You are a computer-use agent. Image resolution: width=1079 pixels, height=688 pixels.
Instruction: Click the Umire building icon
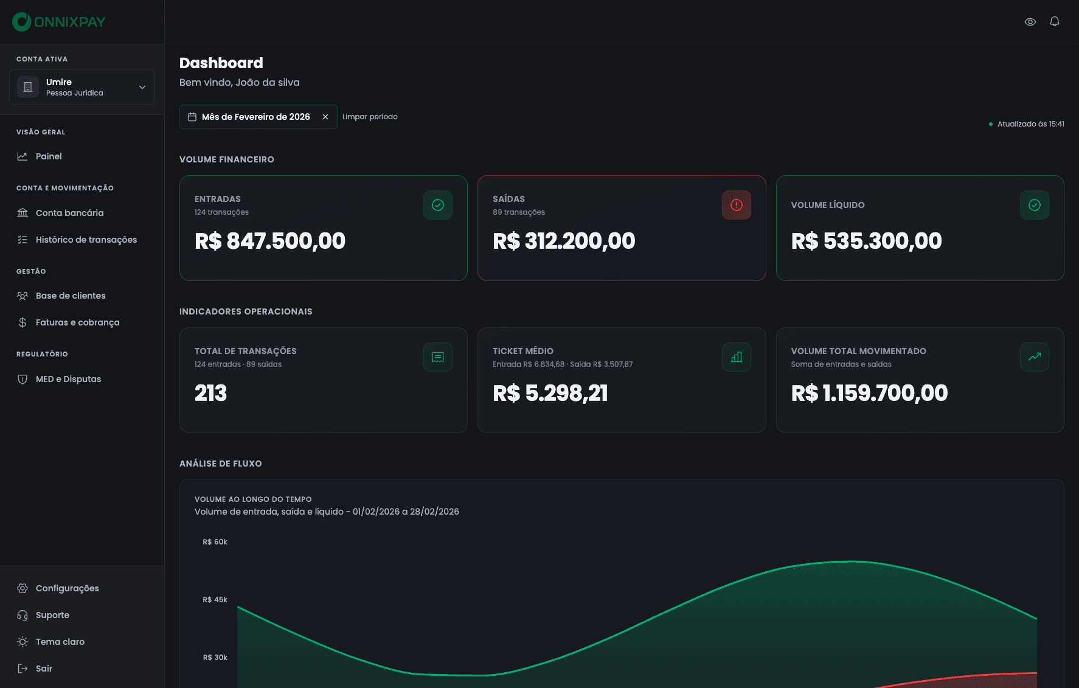pyautogui.click(x=28, y=87)
